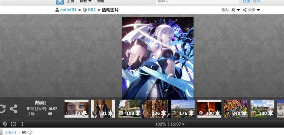Click the share icon next to 分享
The width and height of the screenshot is (284, 135).
[245, 10]
